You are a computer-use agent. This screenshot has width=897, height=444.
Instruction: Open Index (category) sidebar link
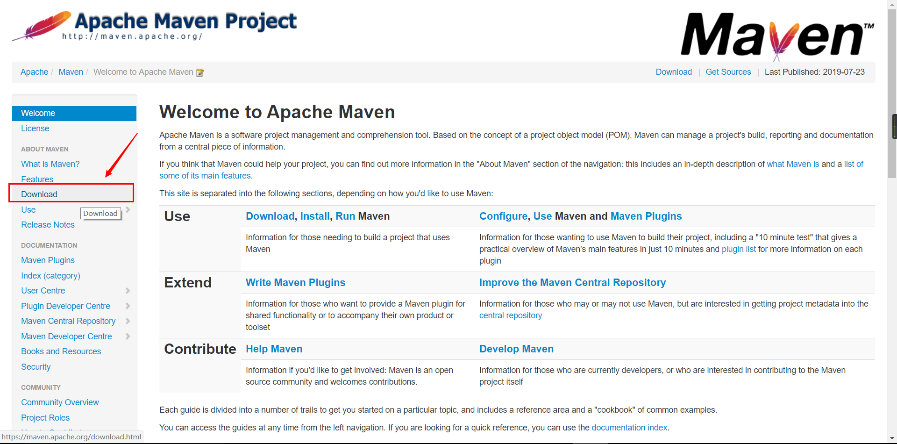coord(50,276)
